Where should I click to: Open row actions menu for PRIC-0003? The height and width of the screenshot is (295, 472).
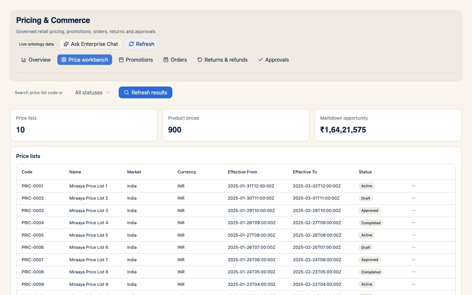(414, 210)
